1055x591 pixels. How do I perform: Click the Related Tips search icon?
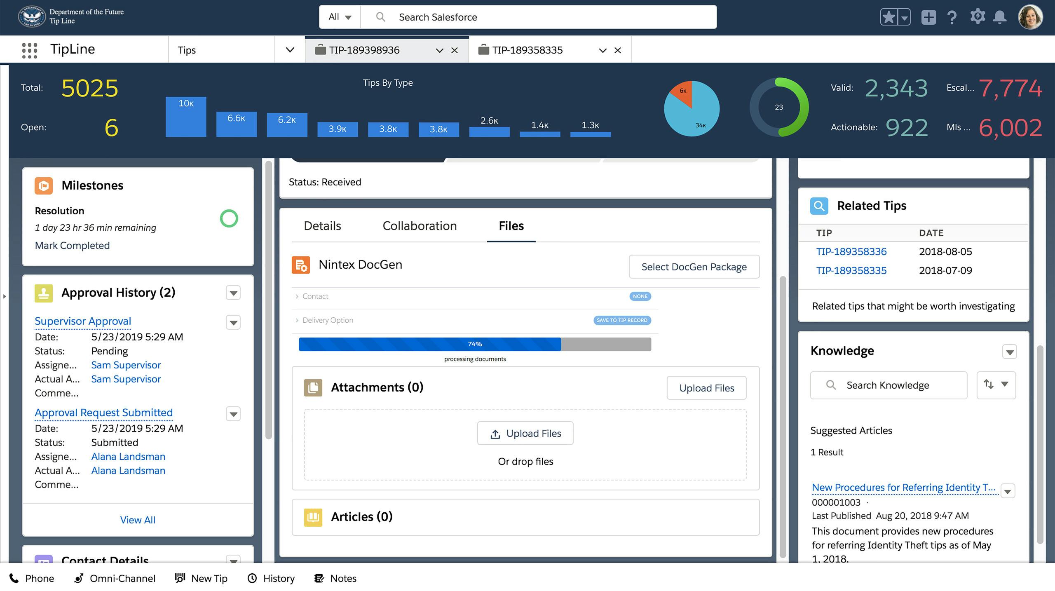[819, 205]
